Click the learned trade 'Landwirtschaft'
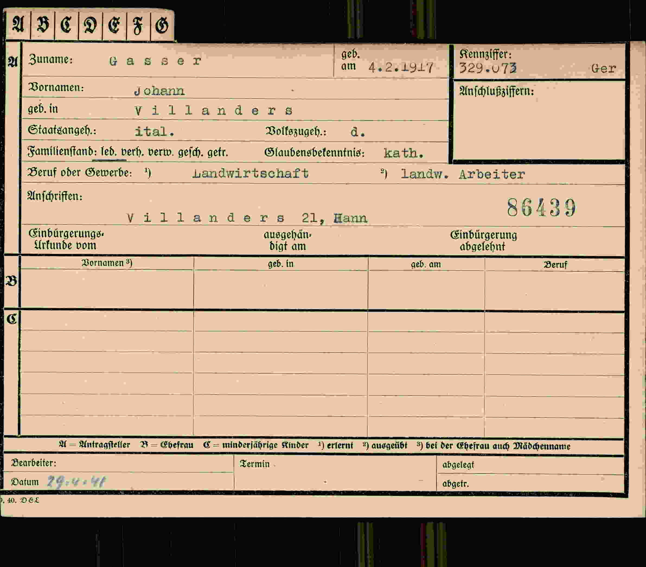This screenshot has height=567, width=646. click(250, 173)
